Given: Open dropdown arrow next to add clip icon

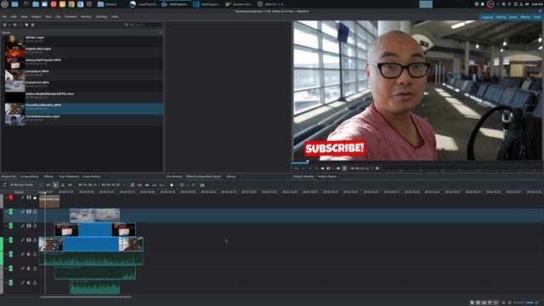Looking at the screenshot, I should [x=9, y=25].
